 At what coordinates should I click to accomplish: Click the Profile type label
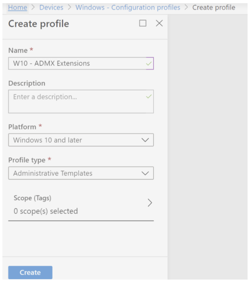click(27, 160)
